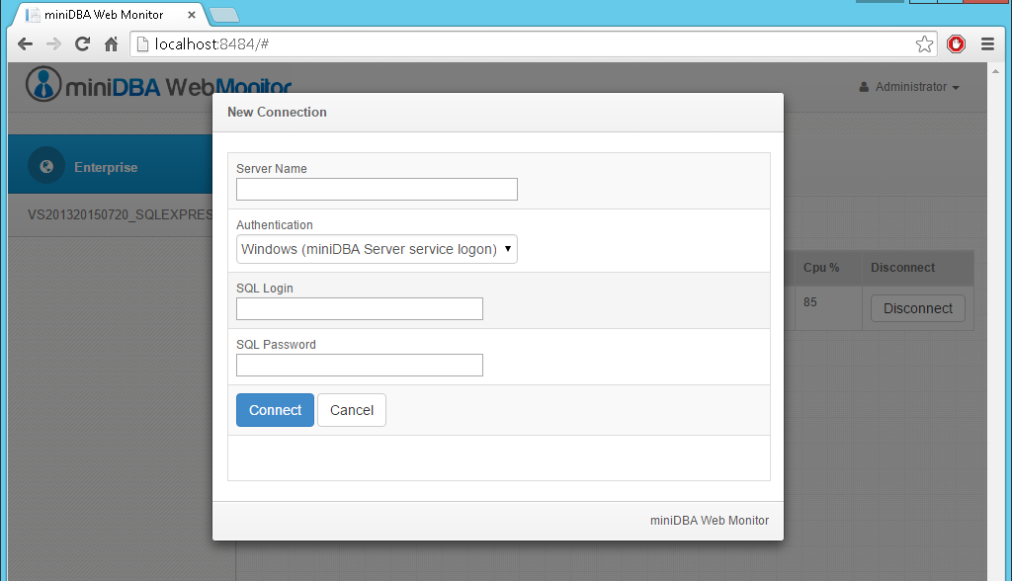This screenshot has width=1012, height=581.
Task: Click the Disconnect button in table row
Action: point(918,308)
